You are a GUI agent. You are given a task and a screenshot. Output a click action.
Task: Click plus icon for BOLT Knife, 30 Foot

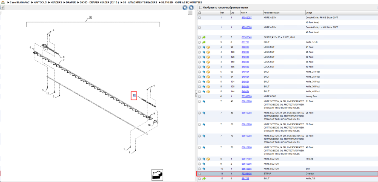[200, 82]
